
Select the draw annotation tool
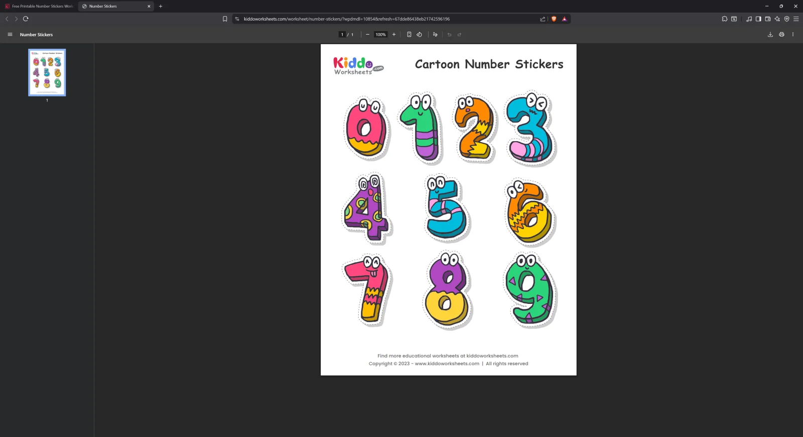coord(435,35)
